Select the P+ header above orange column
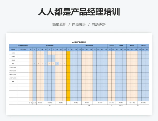 point(68,49)
